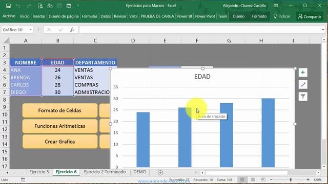Viewport: 328px width, 184px height.
Task: Click the Redo arrow icon
Action: tap(29, 6)
